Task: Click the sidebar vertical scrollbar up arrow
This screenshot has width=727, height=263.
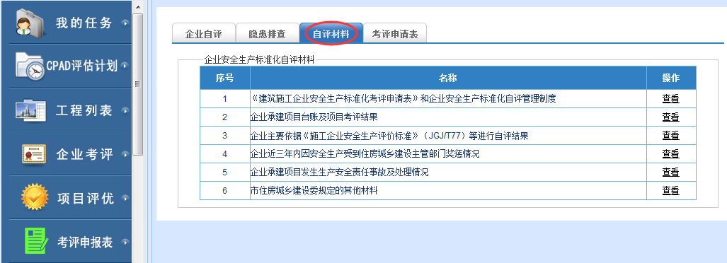Action: pyautogui.click(x=138, y=7)
